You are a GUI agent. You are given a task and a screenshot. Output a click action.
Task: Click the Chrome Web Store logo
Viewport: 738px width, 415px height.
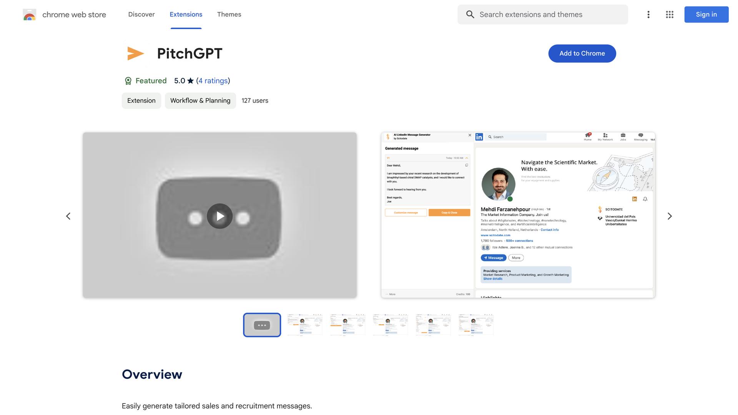click(30, 15)
